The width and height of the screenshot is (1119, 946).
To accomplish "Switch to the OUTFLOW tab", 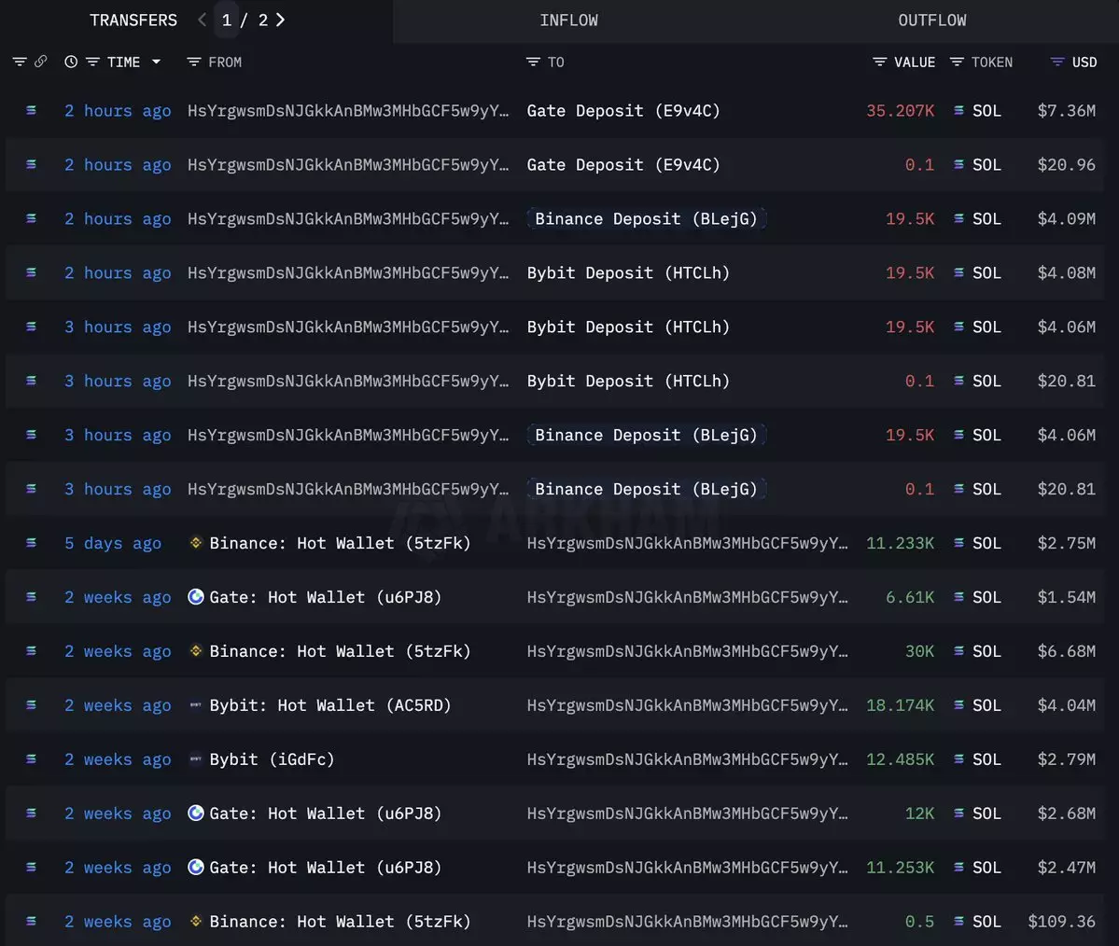I will [931, 21].
